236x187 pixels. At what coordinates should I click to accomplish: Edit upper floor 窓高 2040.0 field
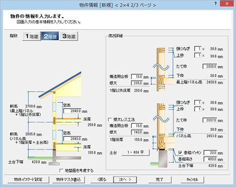pos(72,111)
